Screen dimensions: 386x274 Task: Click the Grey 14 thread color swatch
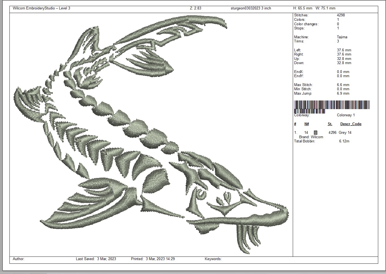[316, 133]
